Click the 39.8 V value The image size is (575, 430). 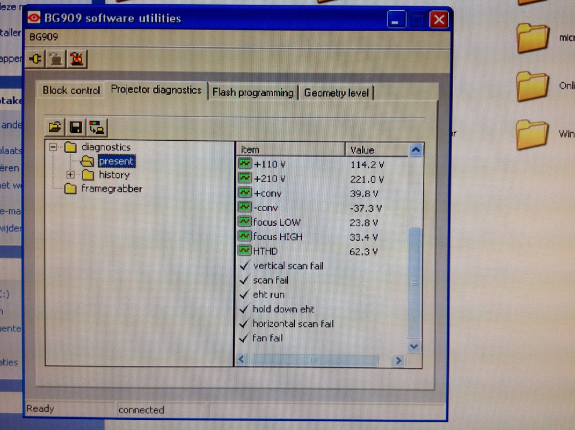[x=364, y=193]
